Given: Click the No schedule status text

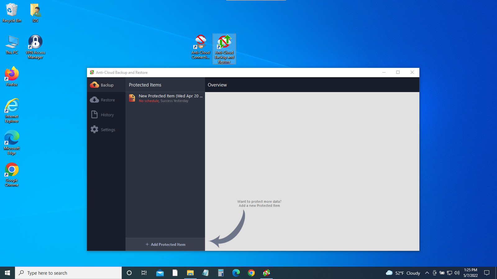Looking at the screenshot, I should point(148,101).
